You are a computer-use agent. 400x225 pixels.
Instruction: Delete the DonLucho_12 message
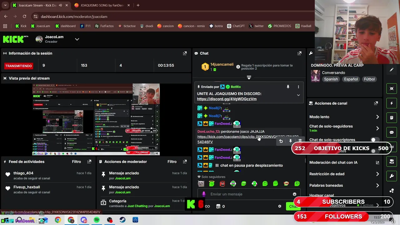click(x=300, y=141)
